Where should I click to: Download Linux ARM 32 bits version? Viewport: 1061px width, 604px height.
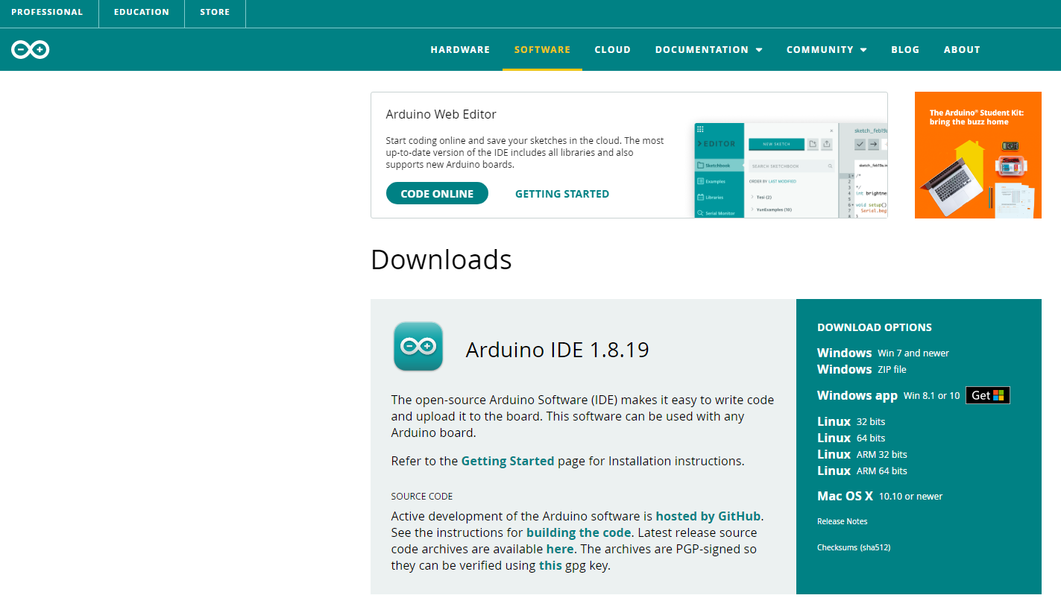click(862, 454)
